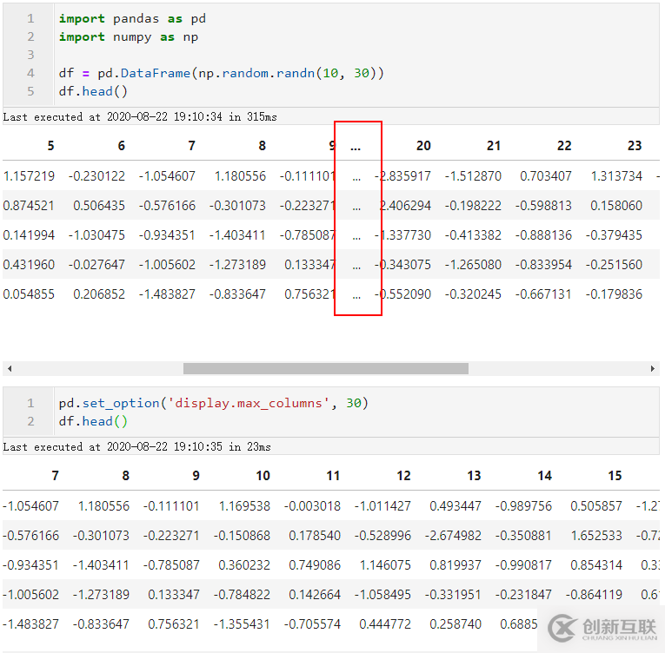Click column header 15 in the second table

(x=615, y=476)
